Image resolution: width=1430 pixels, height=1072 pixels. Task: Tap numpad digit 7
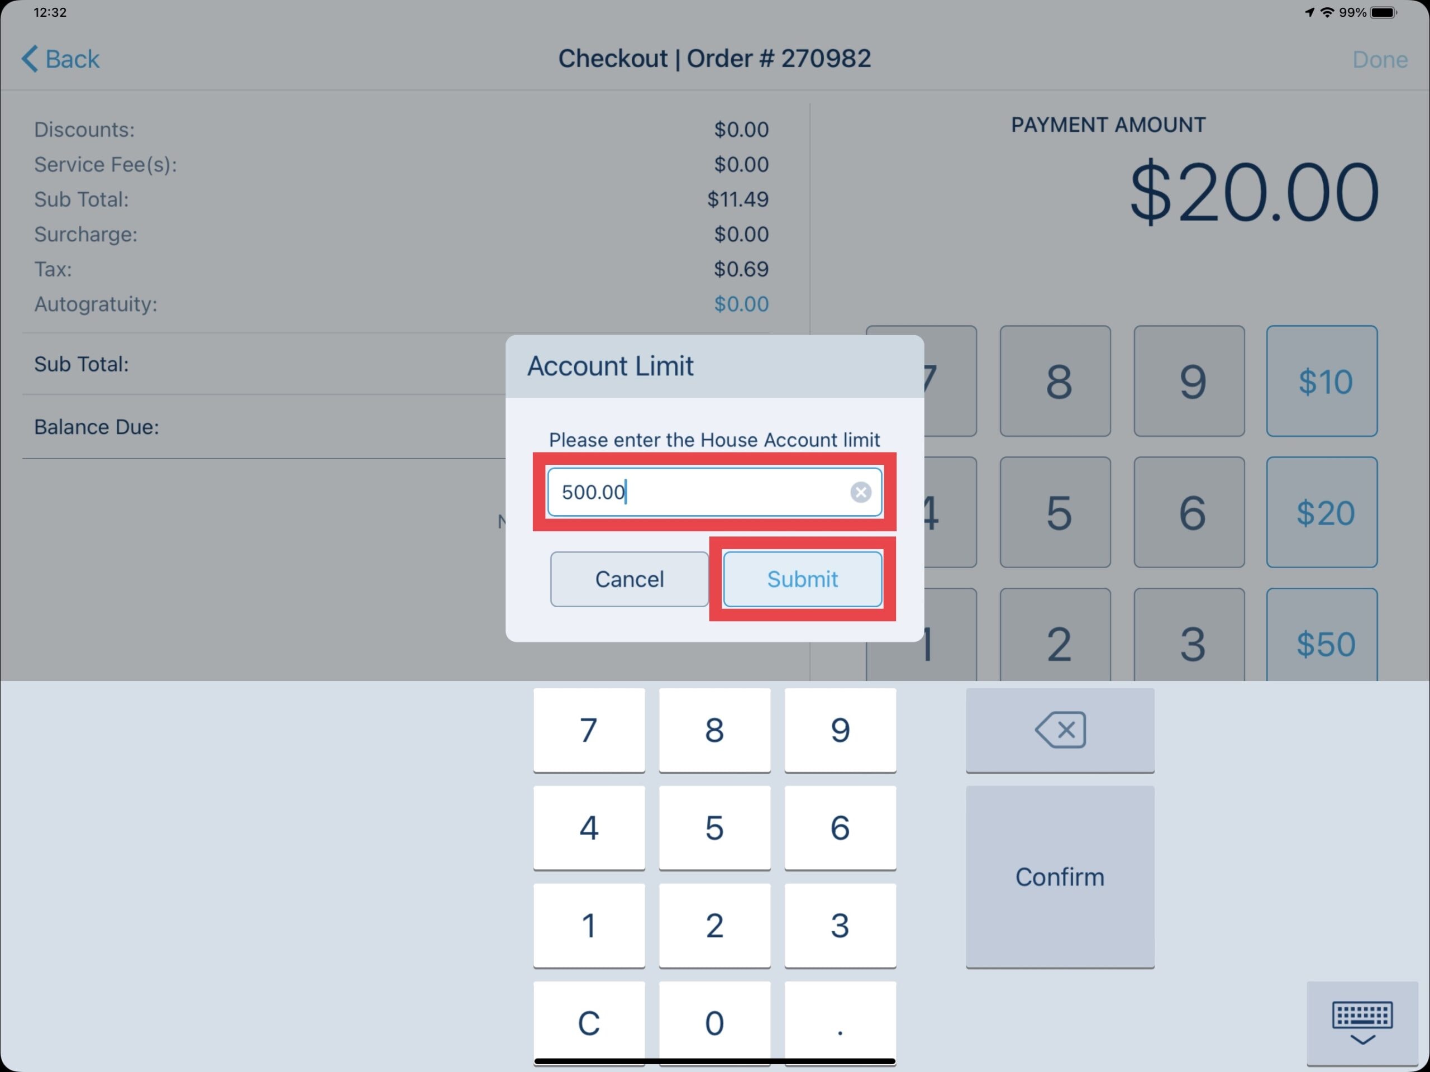tap(589, 728)
